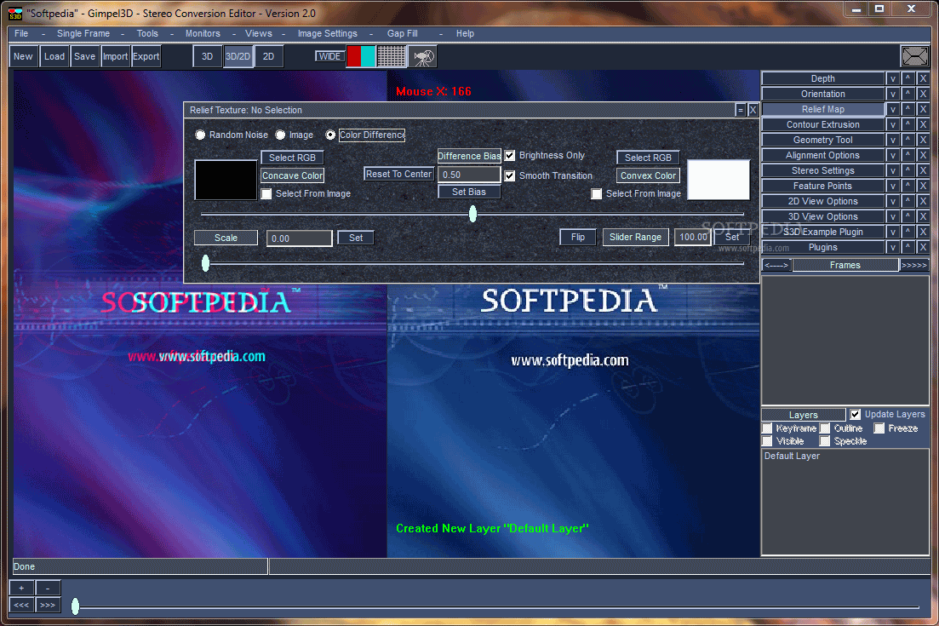The height and width of the screenshot is (626, 939).
Task: Click the Set Bias button
Action: pyautogui.click(x=469, y=192)
